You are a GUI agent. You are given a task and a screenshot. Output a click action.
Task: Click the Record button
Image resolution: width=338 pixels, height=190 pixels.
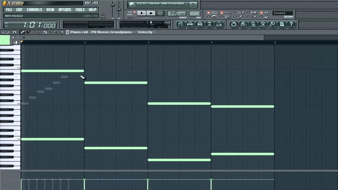click(x=160, y=13)
